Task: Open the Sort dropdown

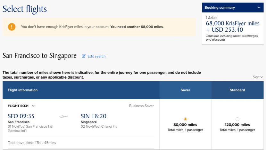Action: coord(258,77)
